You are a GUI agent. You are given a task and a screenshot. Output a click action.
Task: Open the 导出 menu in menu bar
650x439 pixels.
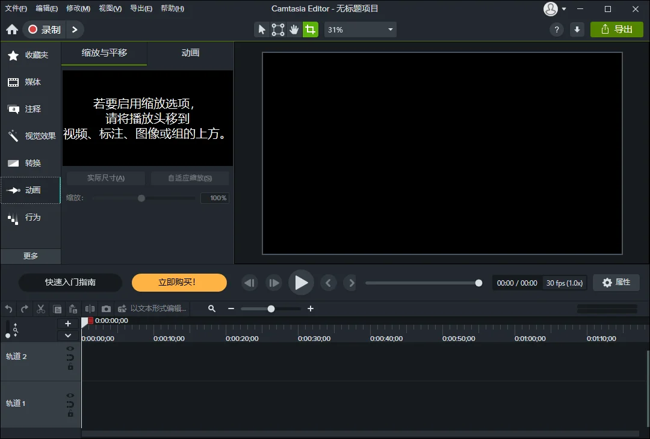click(141, 8)
